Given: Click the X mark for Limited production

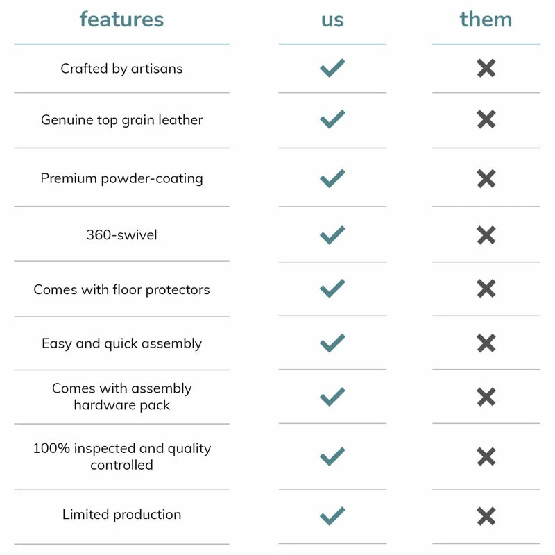Looking at the screenshot, I should coord(486,515).
